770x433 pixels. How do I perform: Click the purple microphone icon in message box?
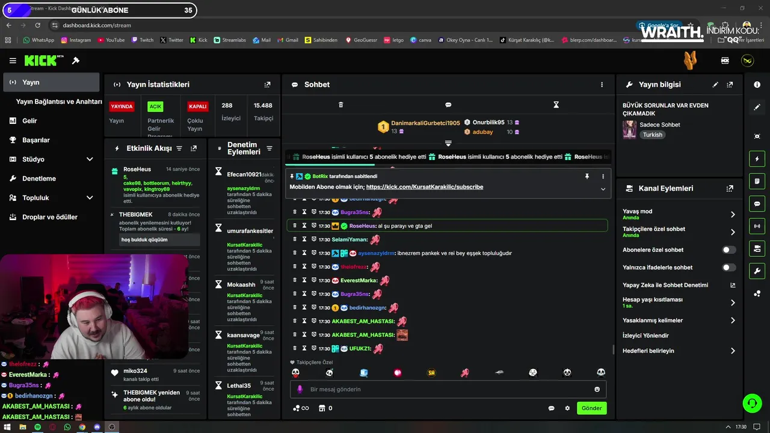(300, 389)
